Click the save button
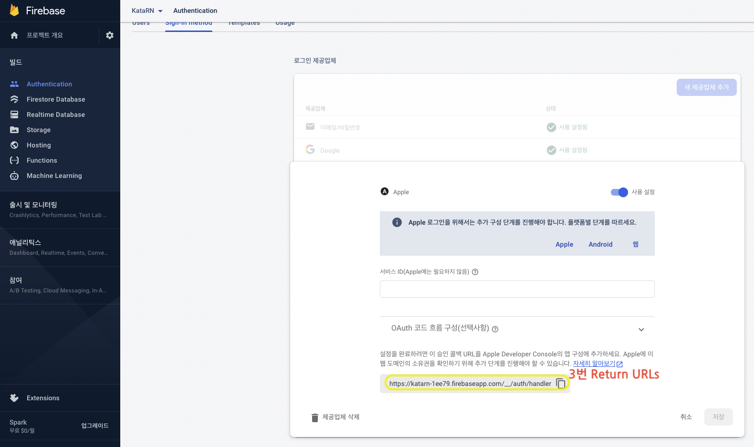The image size is (754, 447). coord(718,417)
